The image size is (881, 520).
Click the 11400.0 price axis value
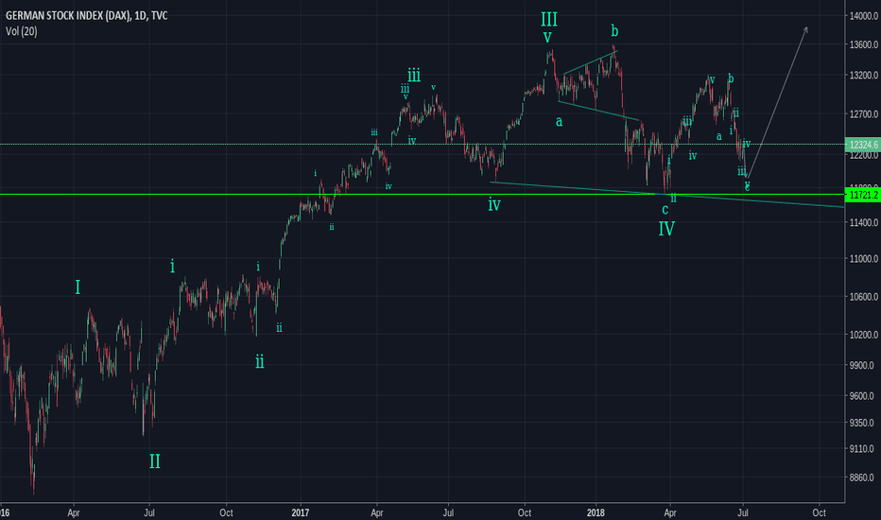[864, 222]
